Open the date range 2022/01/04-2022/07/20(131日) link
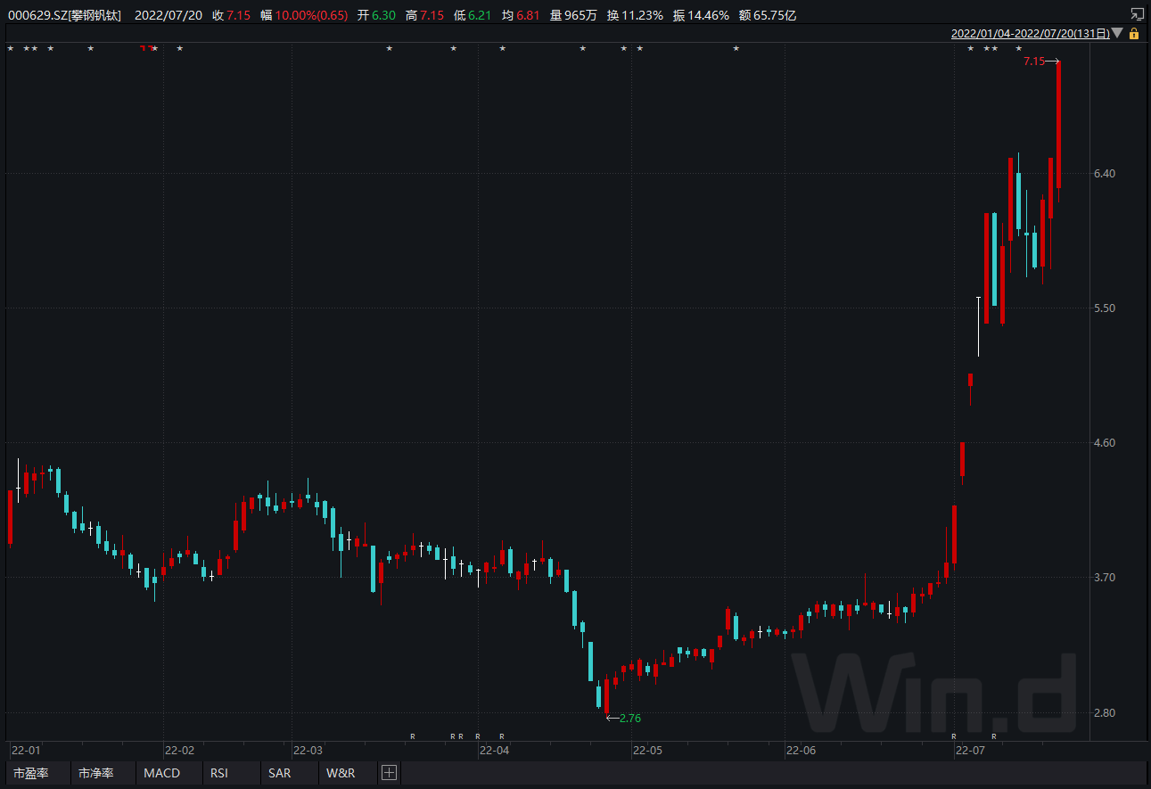The width and height of the screenshot is (1151, 789). 1031,34
